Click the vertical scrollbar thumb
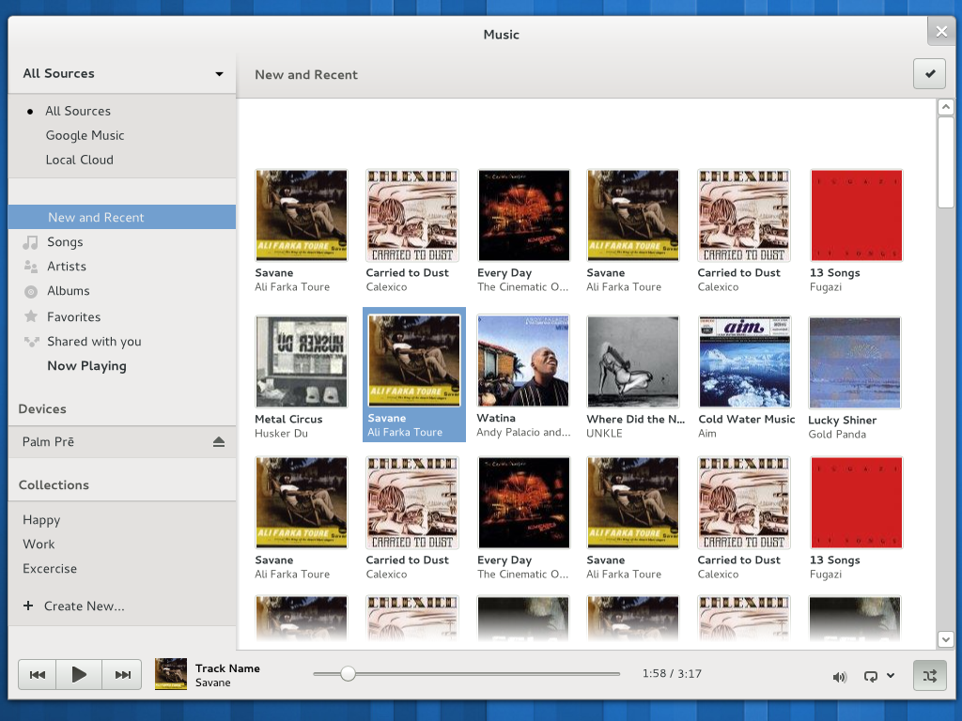The width and height of the screenshot is (962, 721). coord(945,162)
